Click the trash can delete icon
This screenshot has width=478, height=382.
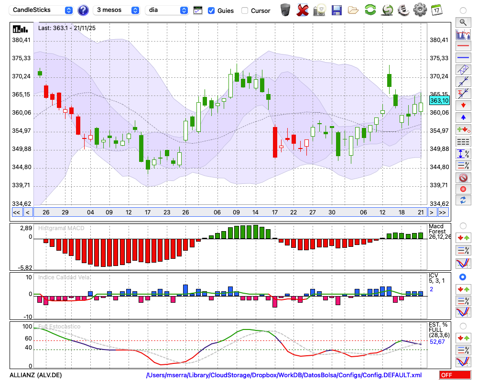click(x=285, y=10)
